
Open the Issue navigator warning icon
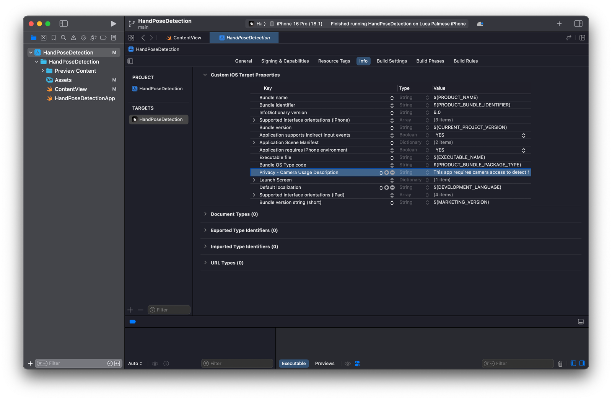tap(73, 38)
